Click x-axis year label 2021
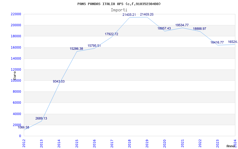 point(182,144)
